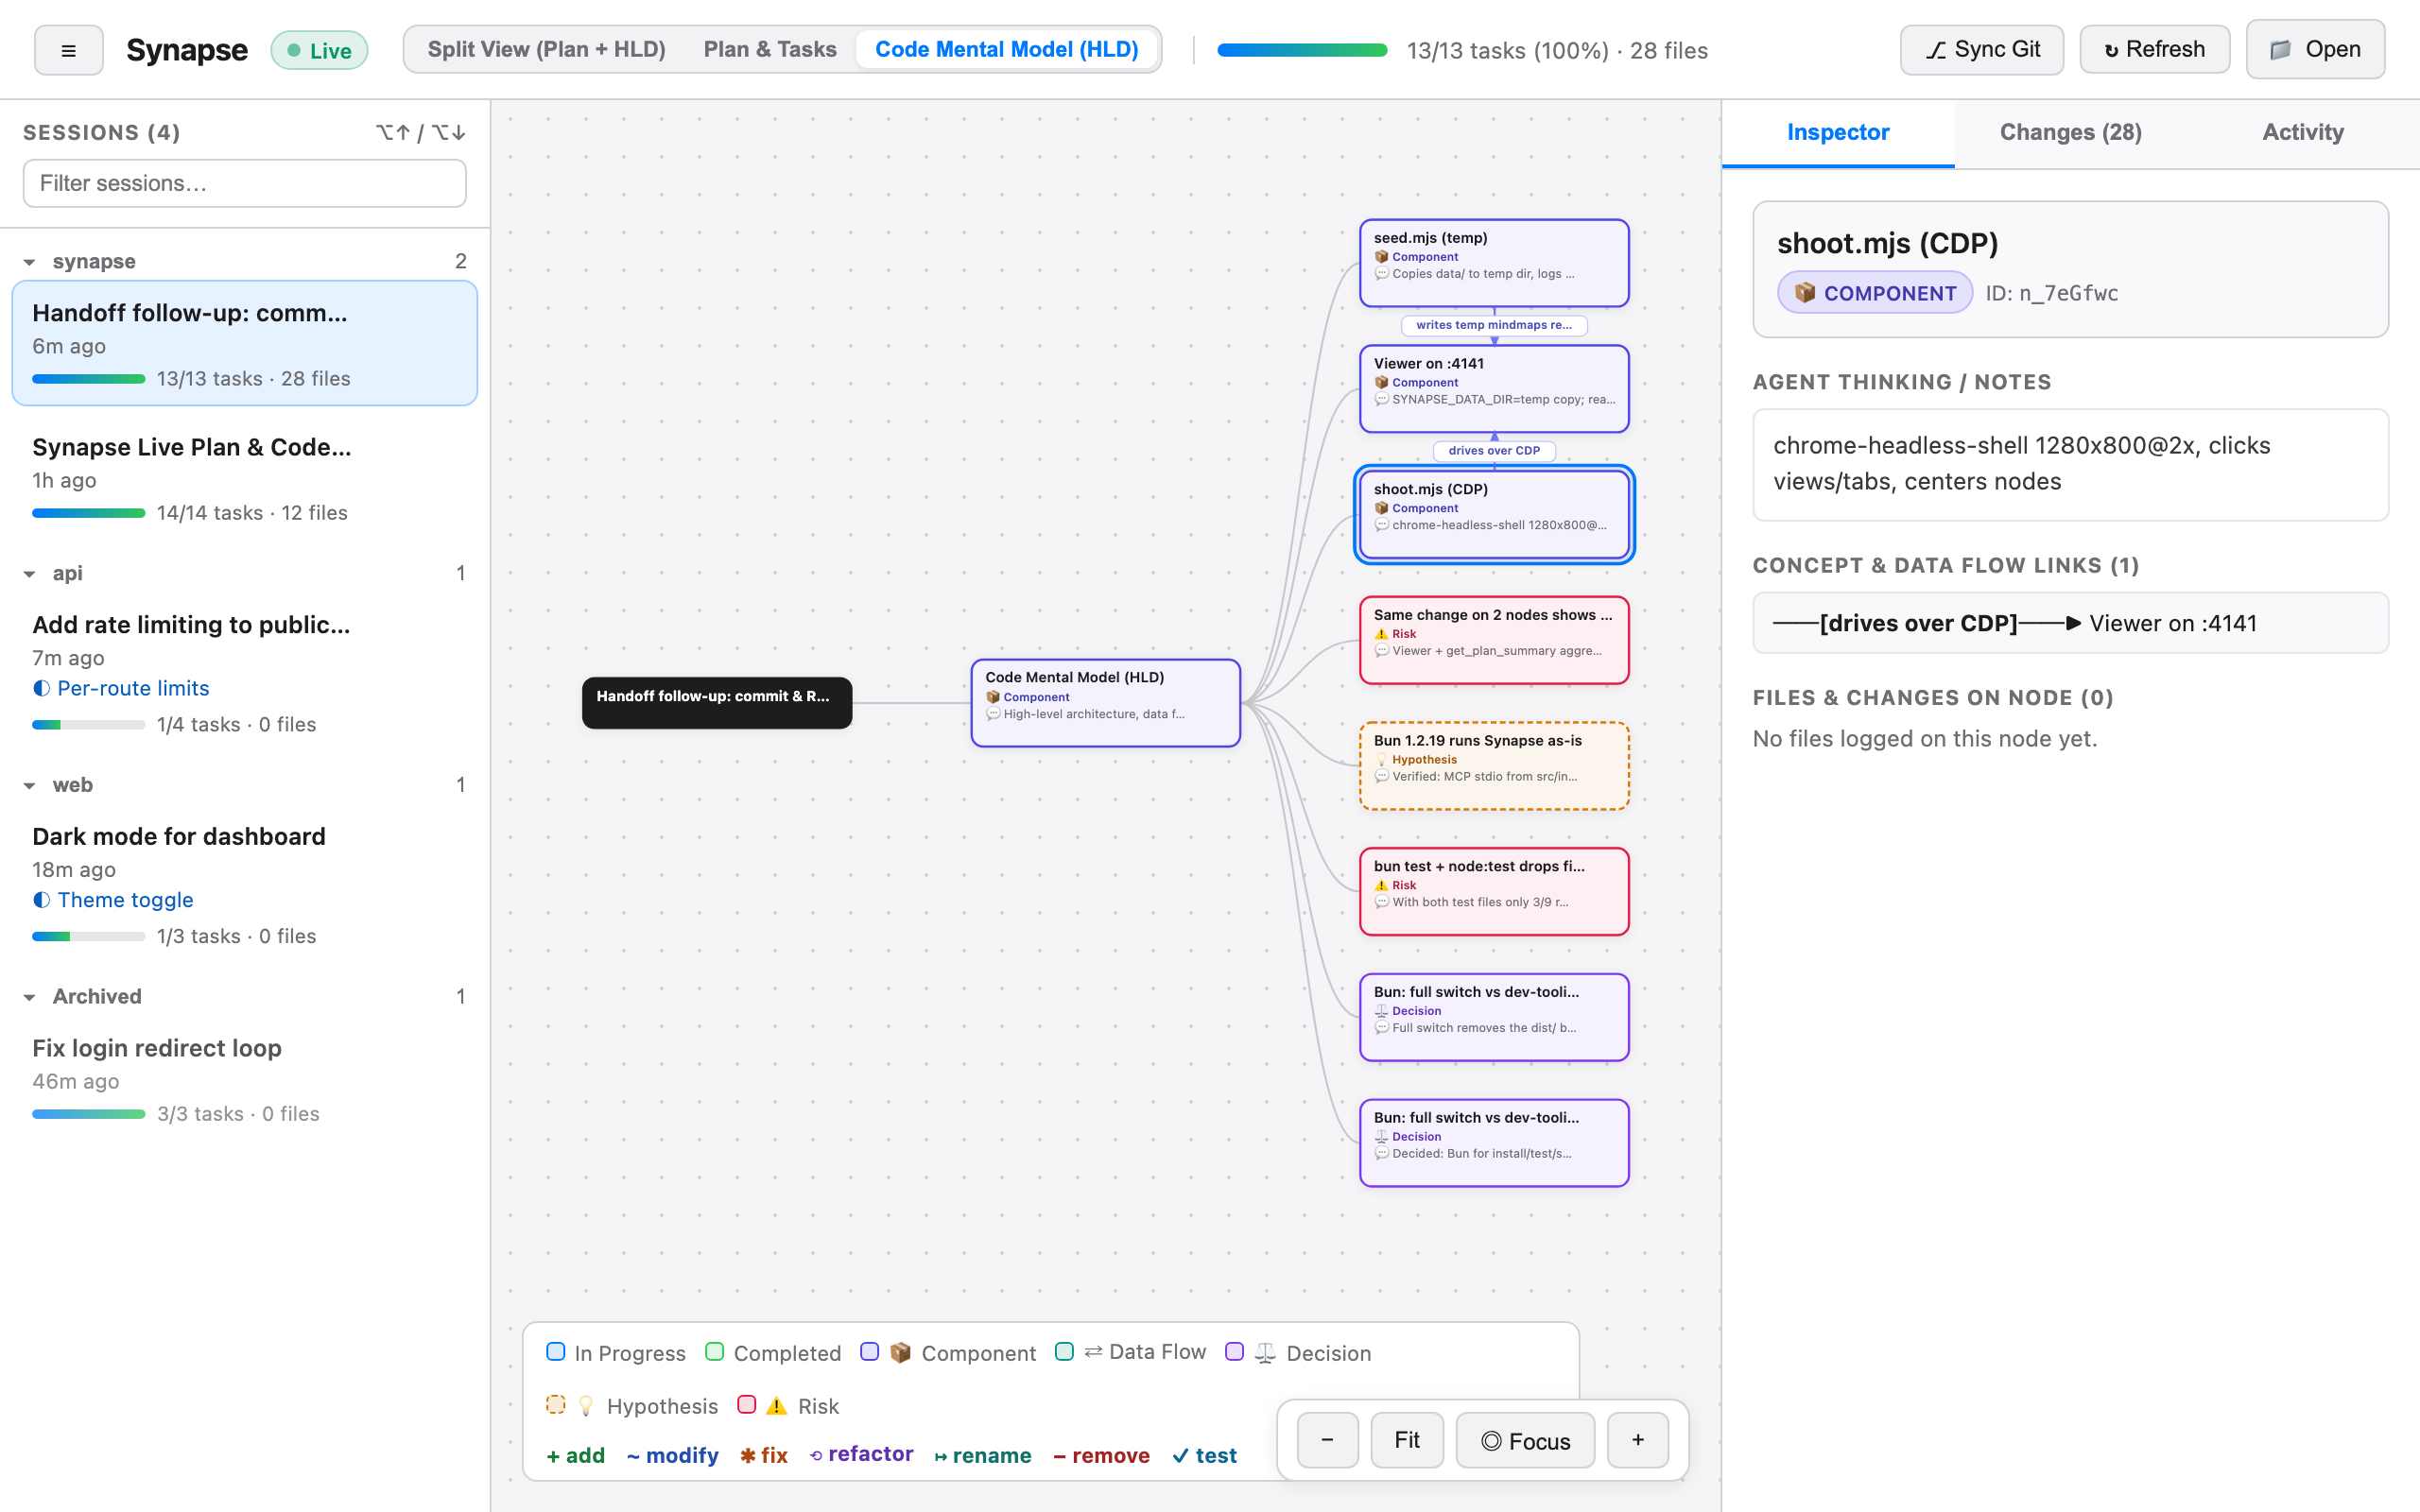Select Add rate limiting to public session
This screenshot has width=2420, height=1512.
pyautogui.click(x=245, y=672)
